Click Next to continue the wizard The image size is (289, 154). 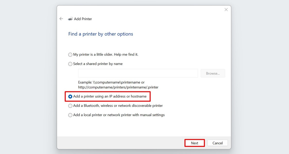(194, 143)
